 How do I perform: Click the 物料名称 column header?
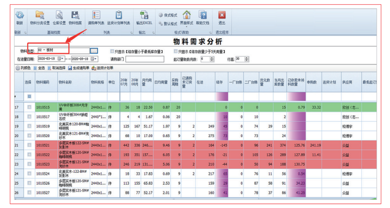click(74, 82)
